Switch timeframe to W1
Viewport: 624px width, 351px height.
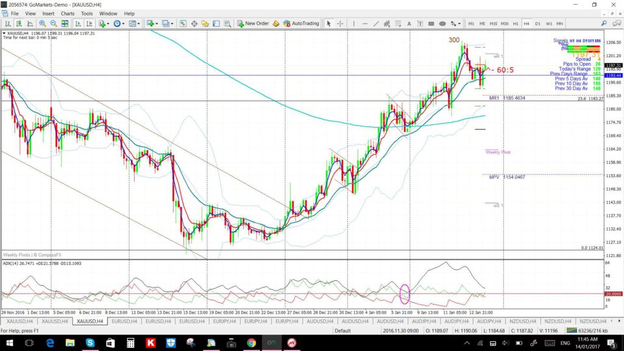point(549,24)
